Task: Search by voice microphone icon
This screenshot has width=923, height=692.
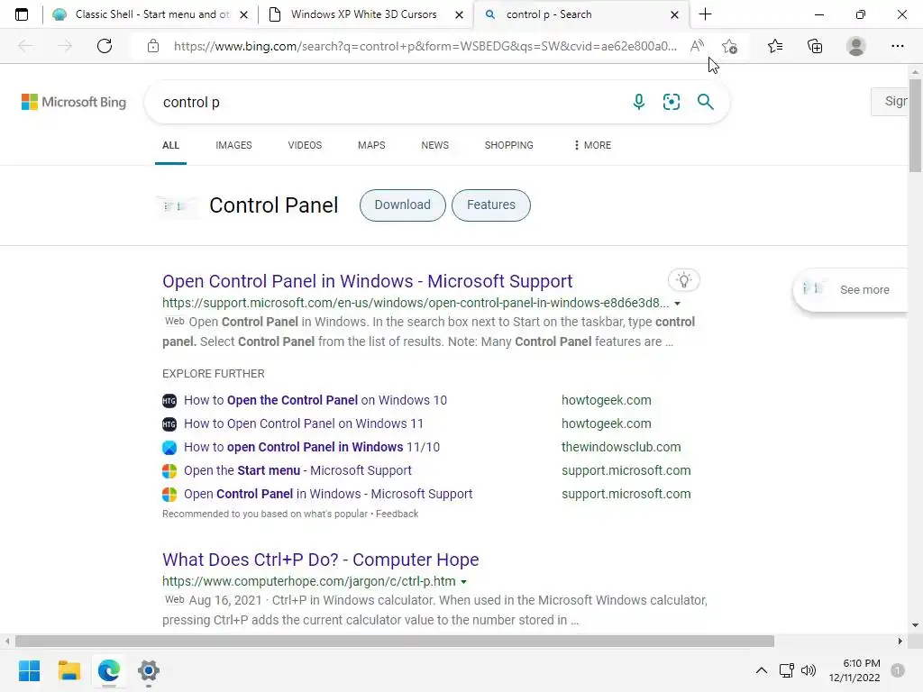Action: (x=639, y=102)
